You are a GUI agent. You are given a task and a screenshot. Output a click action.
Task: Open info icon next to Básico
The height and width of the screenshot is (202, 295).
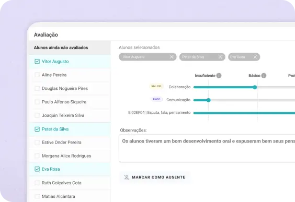coord(264,76)
